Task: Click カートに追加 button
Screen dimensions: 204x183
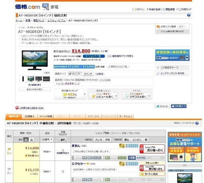Action: click(x=152, y=174)
